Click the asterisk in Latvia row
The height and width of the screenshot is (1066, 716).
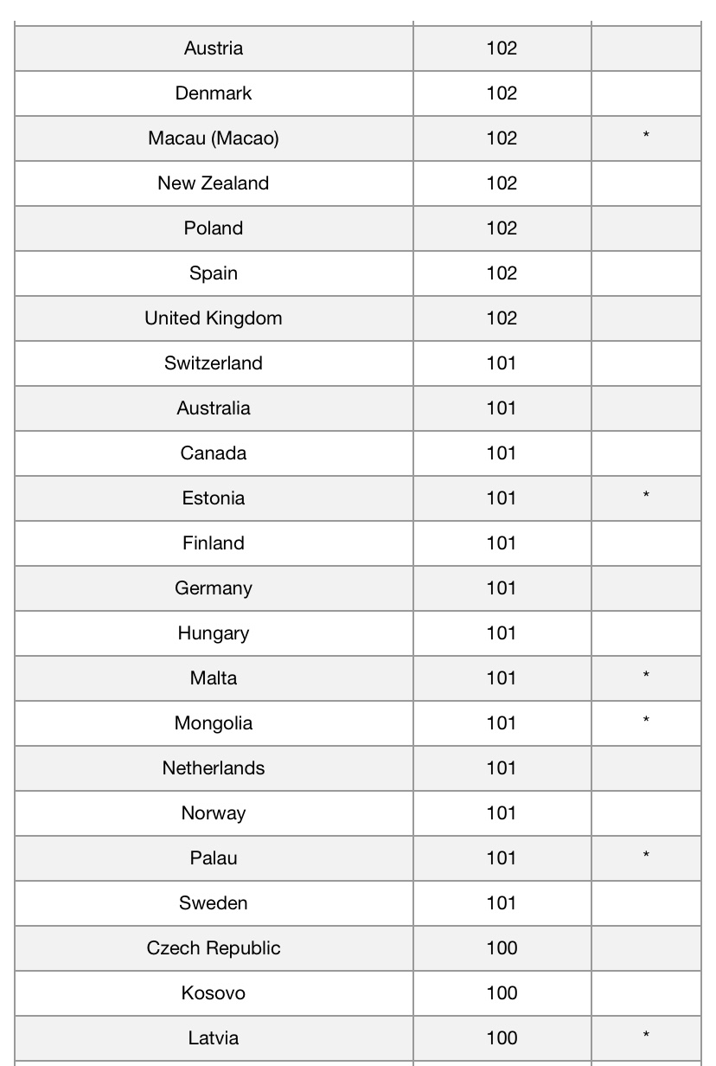(646, 1036)
